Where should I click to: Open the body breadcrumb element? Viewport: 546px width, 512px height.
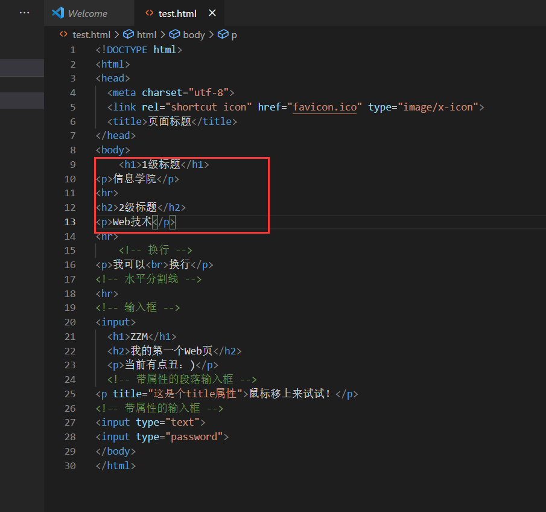pos(194,35)
